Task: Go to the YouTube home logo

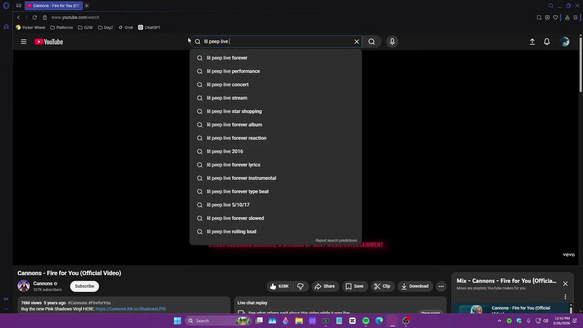Action: (49, 41)
